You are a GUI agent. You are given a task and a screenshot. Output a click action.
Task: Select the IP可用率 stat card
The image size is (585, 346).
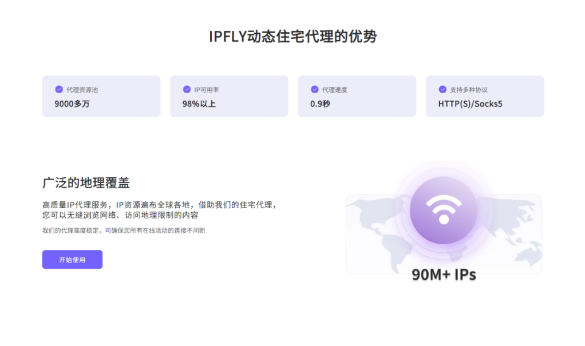(x=229, y=96)
